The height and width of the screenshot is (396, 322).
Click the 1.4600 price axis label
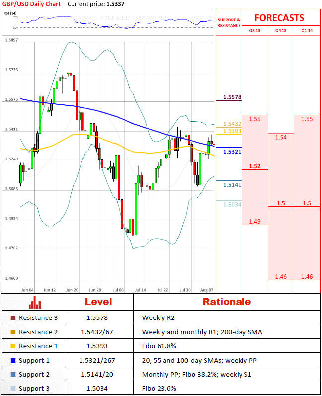click(x=11, y=278)
